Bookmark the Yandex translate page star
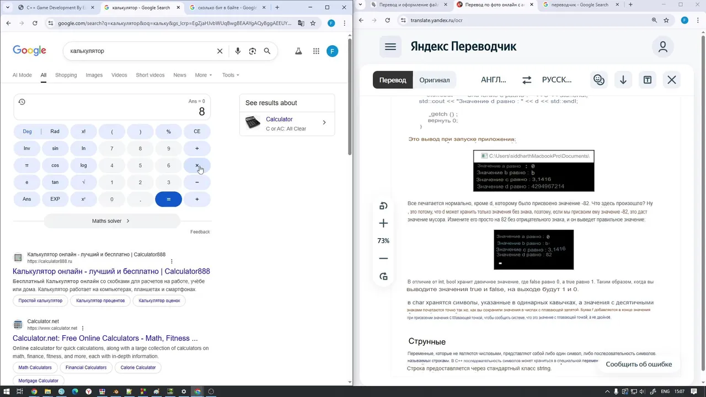This screenshot has width=706, height=397. (x=666, y=20)
